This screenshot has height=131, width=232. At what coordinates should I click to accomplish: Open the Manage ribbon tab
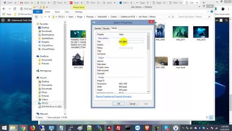tap(79, 12)
